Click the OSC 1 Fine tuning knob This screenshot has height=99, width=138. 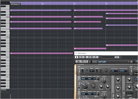tap(108, 86)
